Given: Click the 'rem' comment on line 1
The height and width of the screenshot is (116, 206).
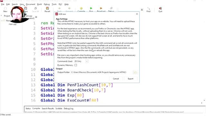Looking at the screenshot, I should [x=44, y=23].
